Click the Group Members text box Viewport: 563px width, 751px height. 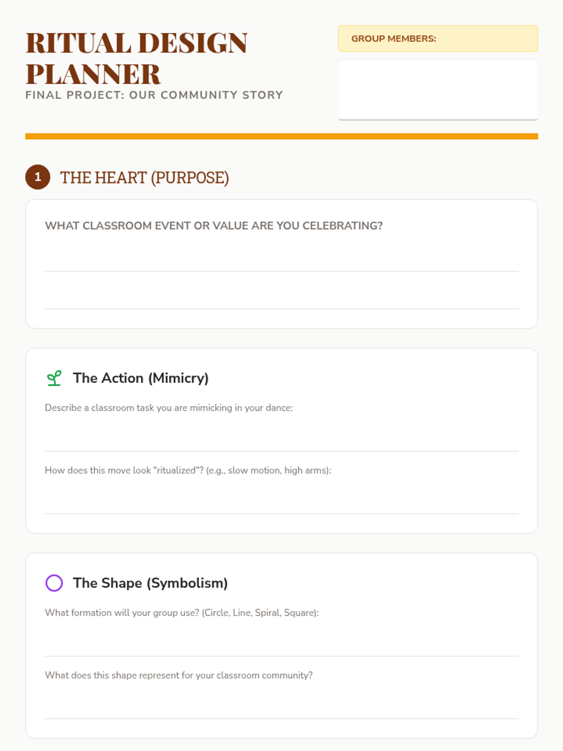click(438, 89)
